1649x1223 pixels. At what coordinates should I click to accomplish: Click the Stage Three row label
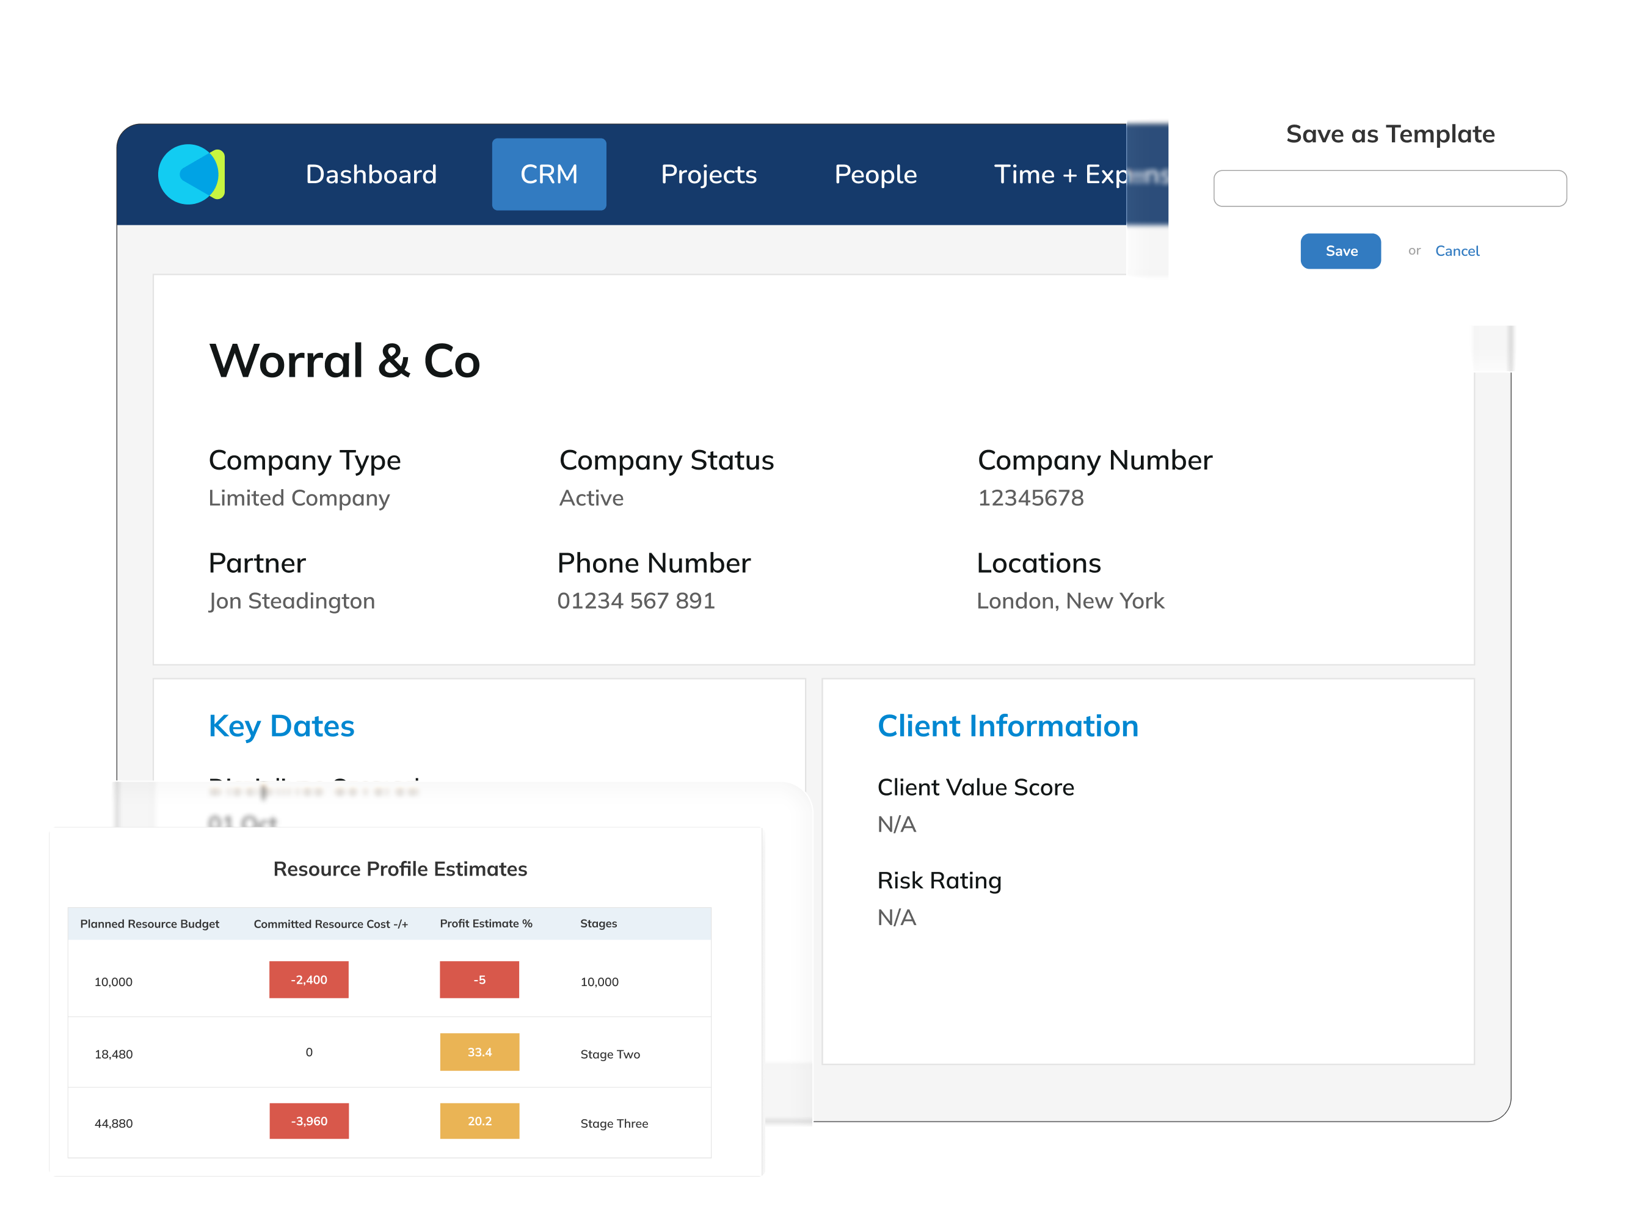click(x=614, y=1123)
